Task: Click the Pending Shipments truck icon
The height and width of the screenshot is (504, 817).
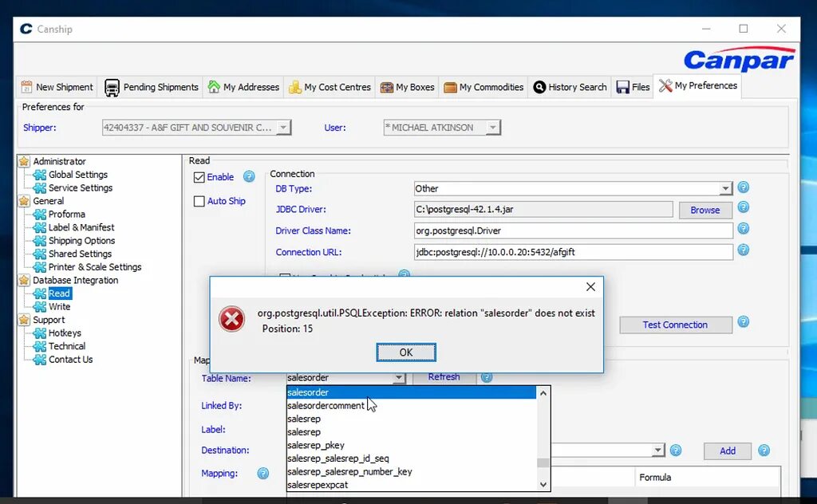Action: (112, 88)
